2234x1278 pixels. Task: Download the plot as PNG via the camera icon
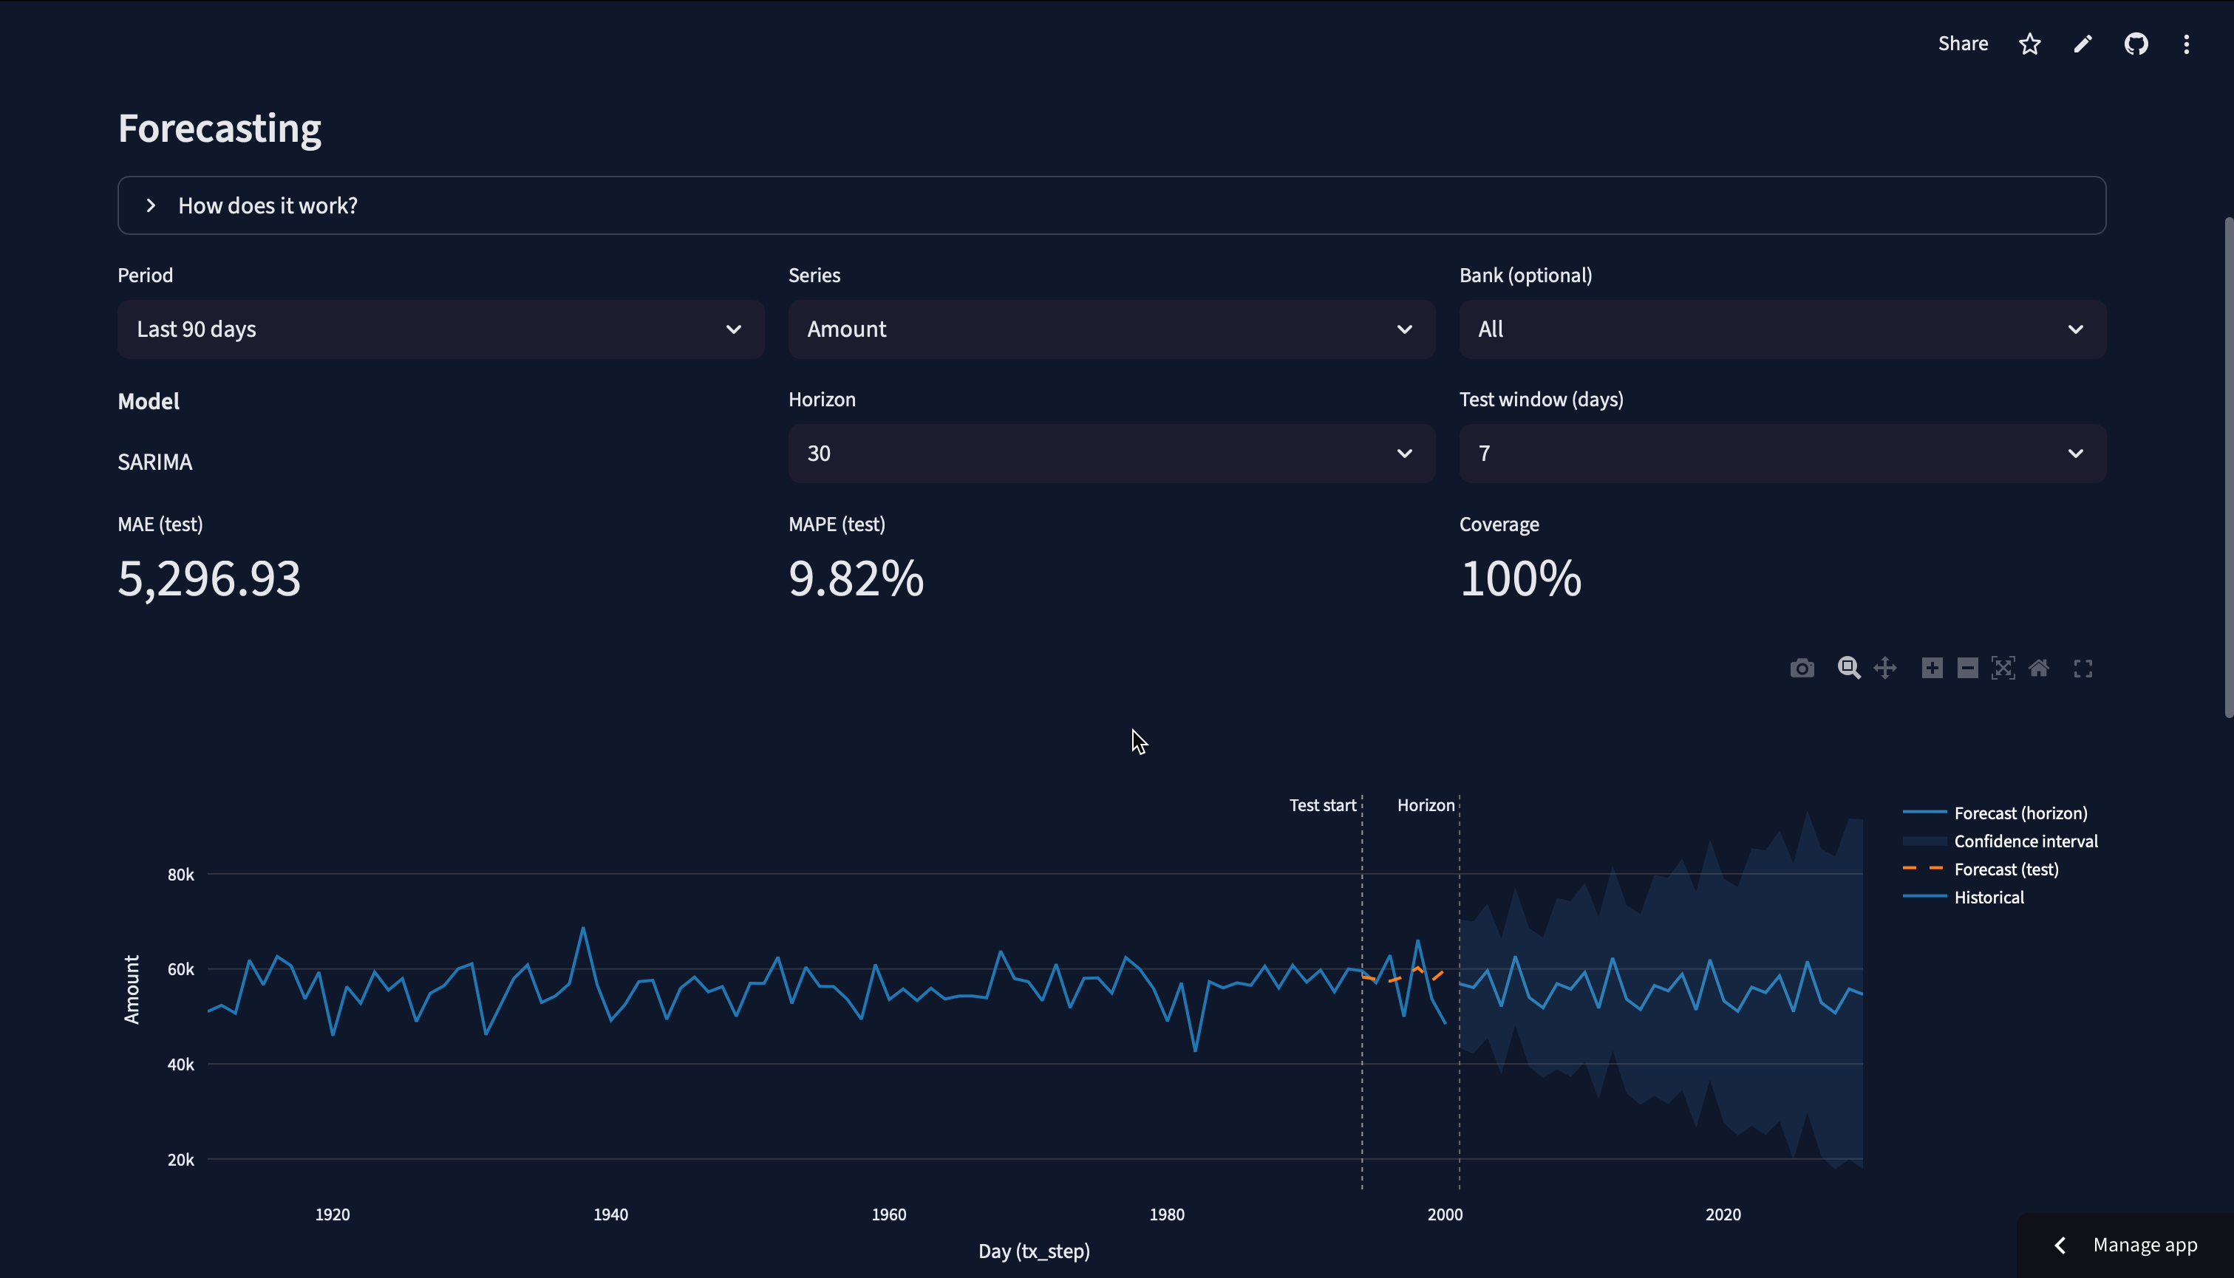tap(1801, 669)
